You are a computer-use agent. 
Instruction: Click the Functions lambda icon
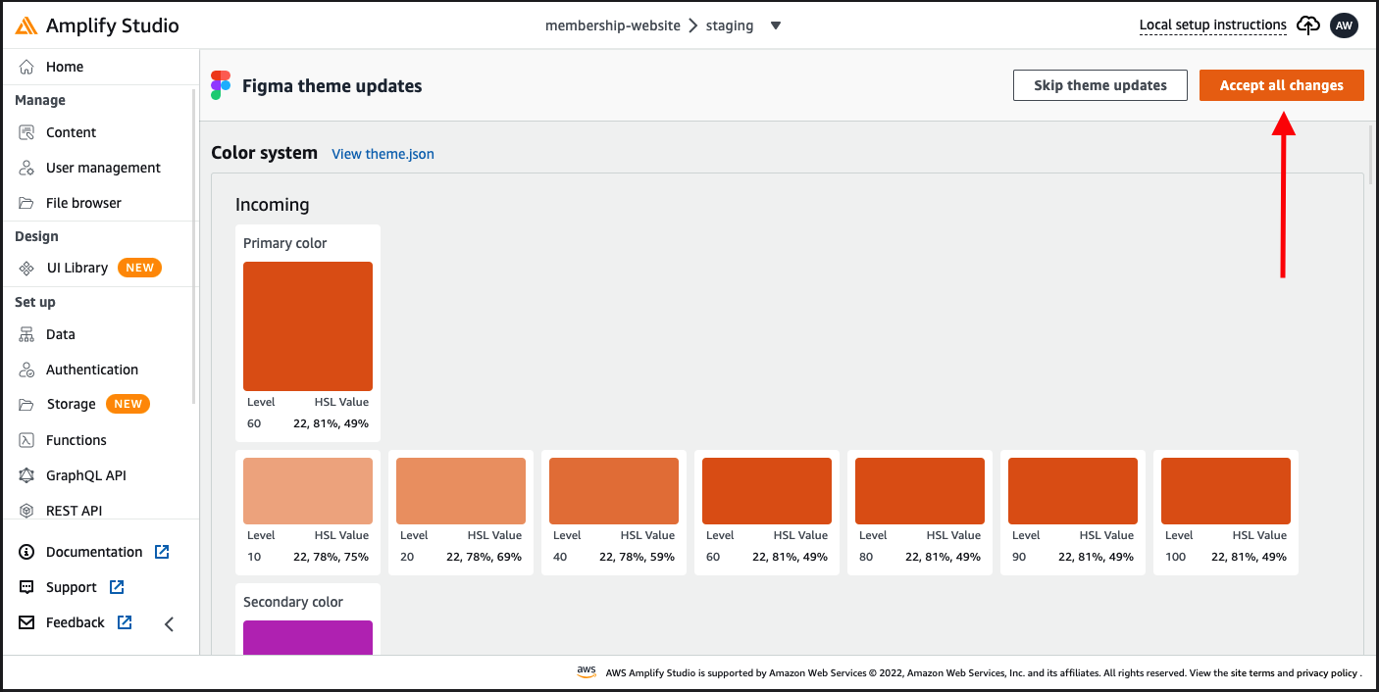tap(26, 440)
